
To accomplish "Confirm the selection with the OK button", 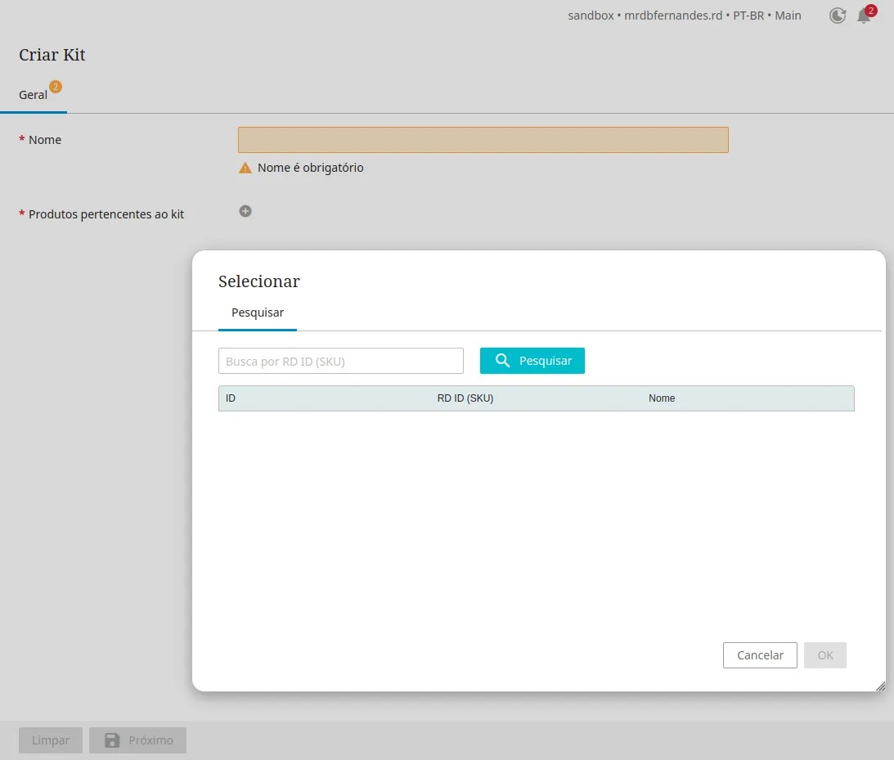I will click(824, 655).
